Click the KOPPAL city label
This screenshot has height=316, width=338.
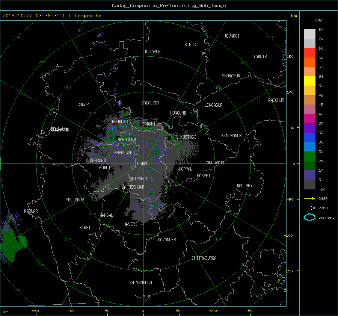click(x=186, y=169)
